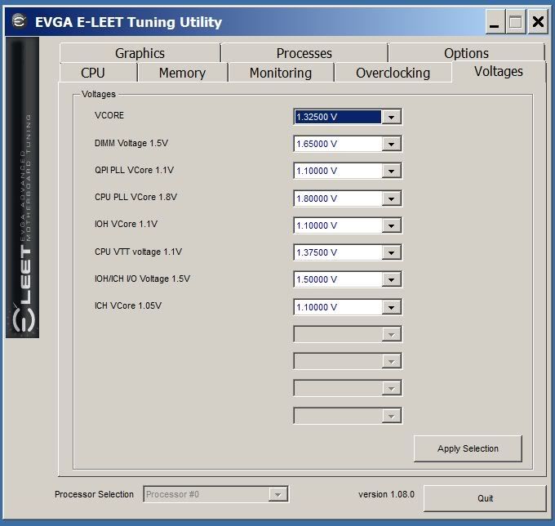Click the VCORE label
Image resolution: width=555 pixels, height=526 pixels.
coord(109,115)
